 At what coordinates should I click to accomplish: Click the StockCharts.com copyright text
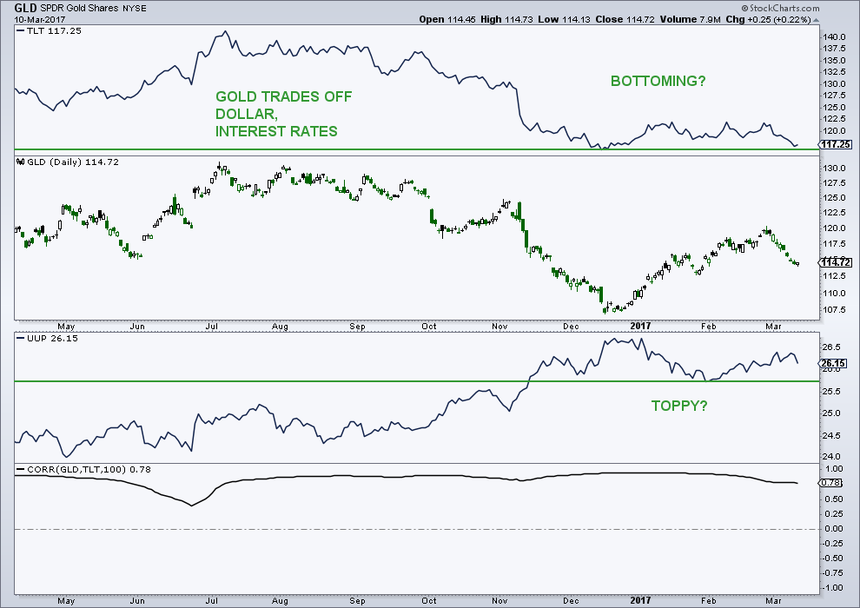click(x=780, y=8)
